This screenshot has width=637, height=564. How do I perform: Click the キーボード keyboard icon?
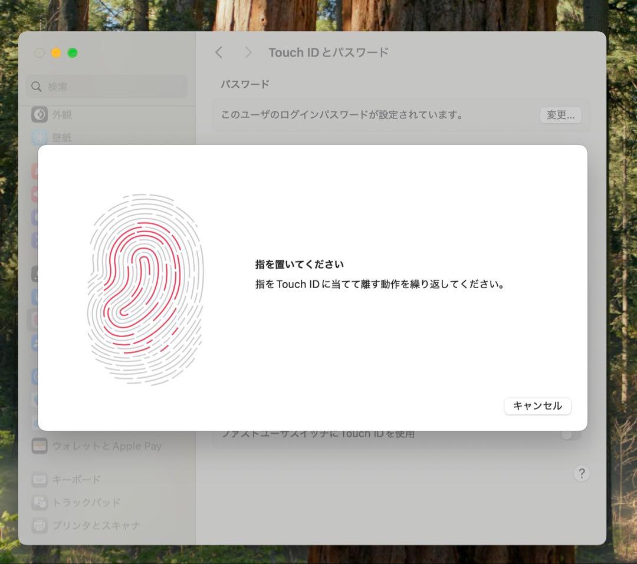40,480
